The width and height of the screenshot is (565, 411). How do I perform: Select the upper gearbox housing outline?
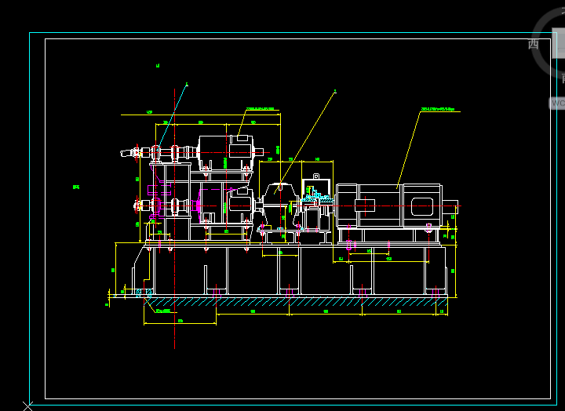point(226,153)
